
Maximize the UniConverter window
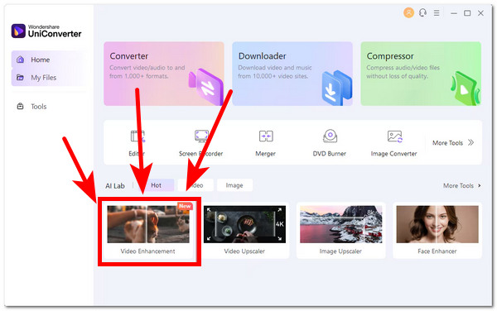(467, 13)
